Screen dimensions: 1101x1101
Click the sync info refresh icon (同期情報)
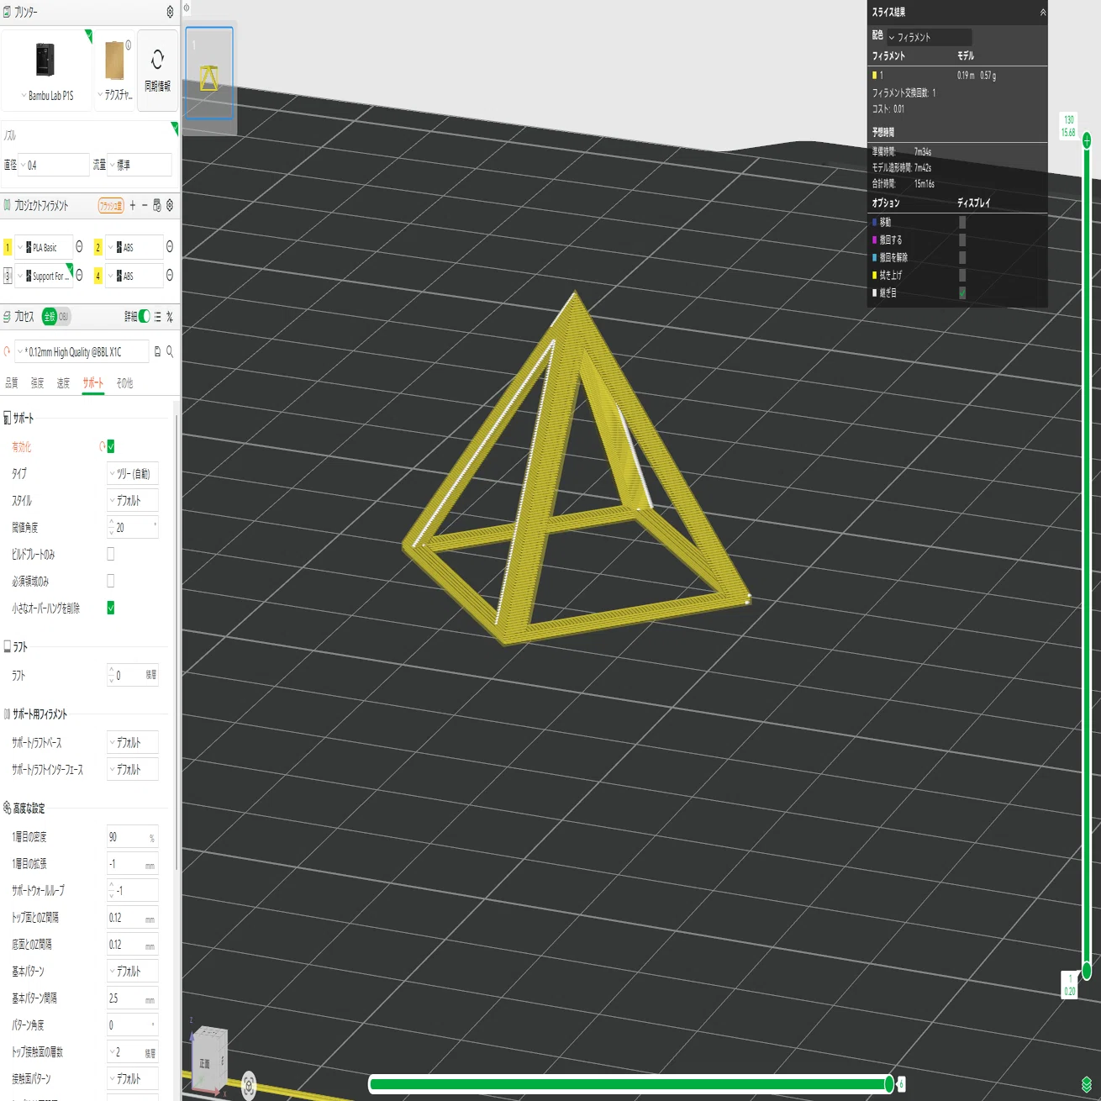[157, 60]
